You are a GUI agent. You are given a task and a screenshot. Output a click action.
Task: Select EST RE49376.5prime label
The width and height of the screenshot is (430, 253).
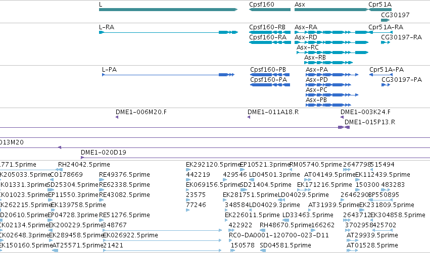click(124, 175)
